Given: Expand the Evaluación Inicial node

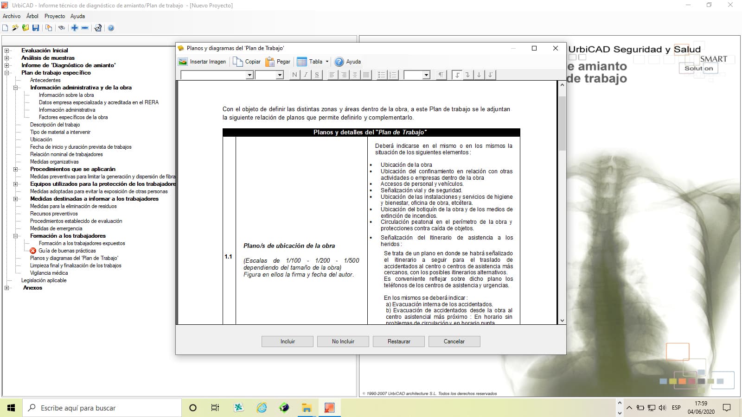Looking at the screenshot, I should [7, 51].
